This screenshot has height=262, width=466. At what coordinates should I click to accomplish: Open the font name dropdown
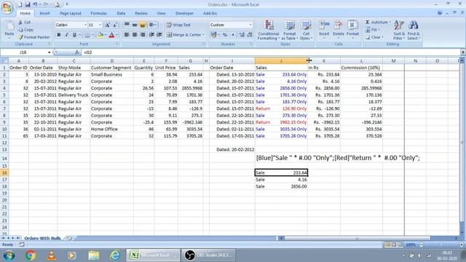pos(85,25)
